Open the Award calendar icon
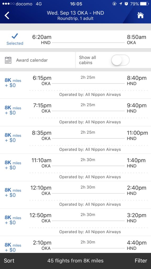Screen dimensions: 151x269 (x=8, y=60)
